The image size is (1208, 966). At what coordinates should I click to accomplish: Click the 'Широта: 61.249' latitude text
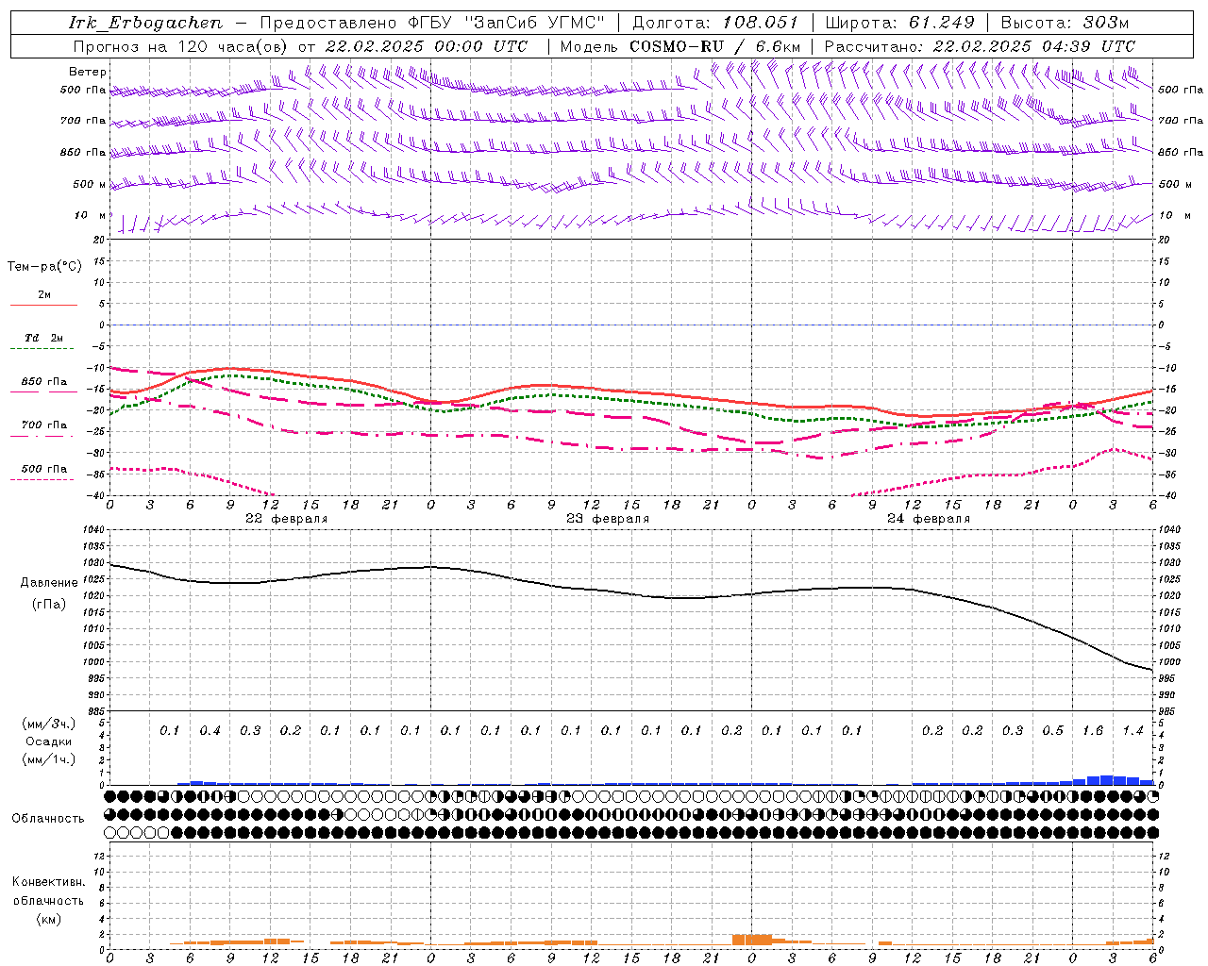[x=899, y=24]
